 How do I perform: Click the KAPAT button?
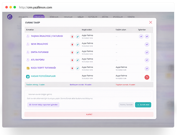[x=89, y=114]
